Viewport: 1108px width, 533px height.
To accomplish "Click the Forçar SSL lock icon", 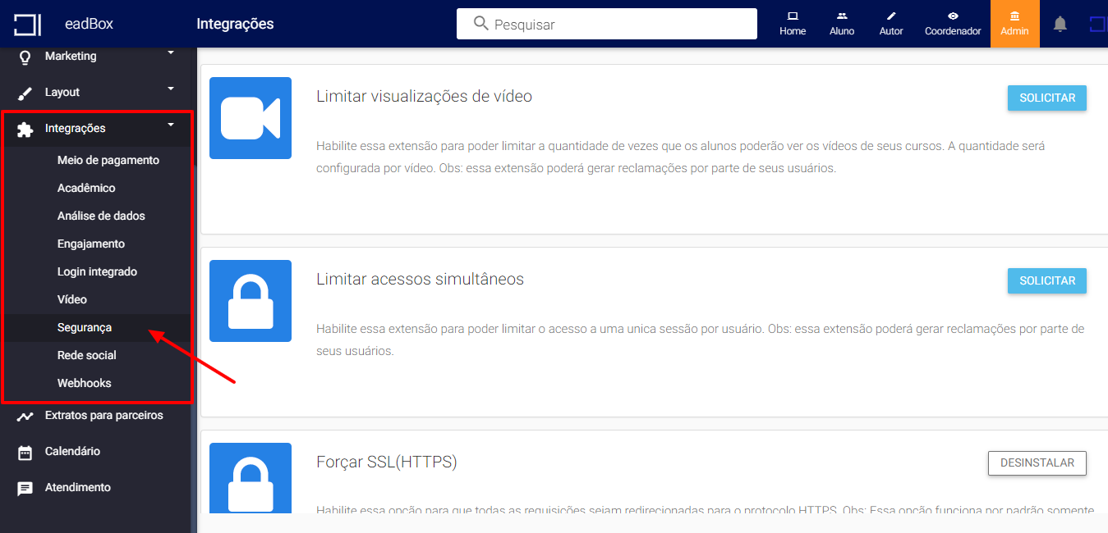I will pyautogui.click(x=251, y=478).
